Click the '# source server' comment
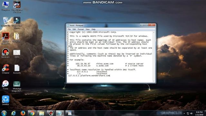206x116 pixels. click(x=135, y=64)
